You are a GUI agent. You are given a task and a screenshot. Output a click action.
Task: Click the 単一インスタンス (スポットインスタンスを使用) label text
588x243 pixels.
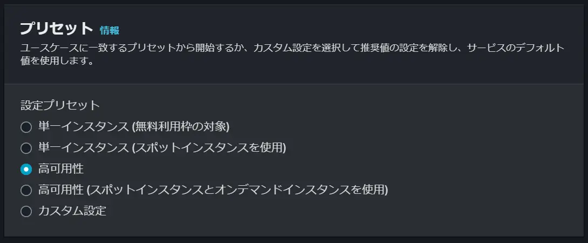162,148
